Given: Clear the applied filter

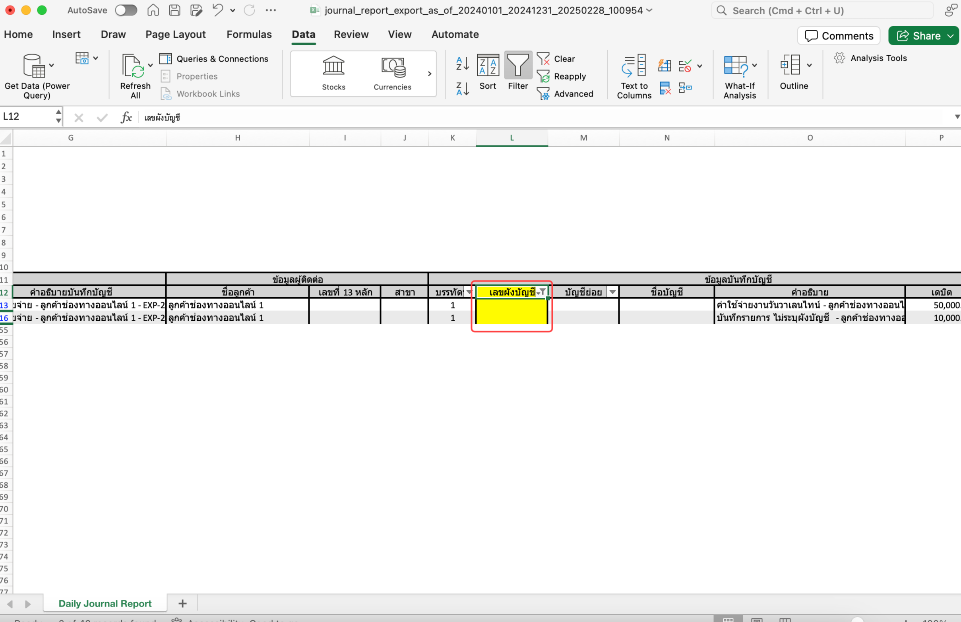Looking at the screenshot, I should (556, 59).
